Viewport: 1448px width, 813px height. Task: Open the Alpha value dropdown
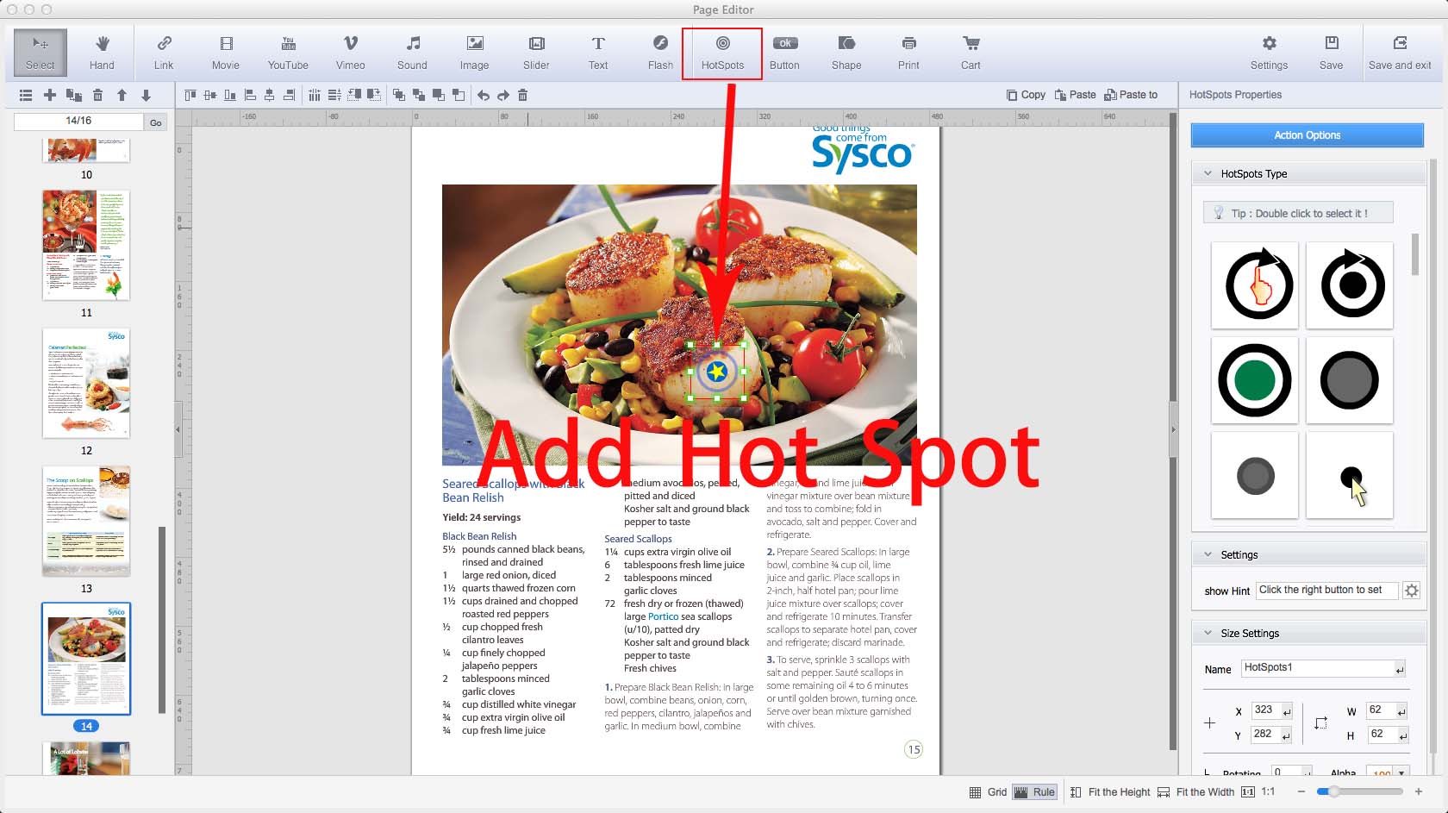click(x=1402, y=772)
